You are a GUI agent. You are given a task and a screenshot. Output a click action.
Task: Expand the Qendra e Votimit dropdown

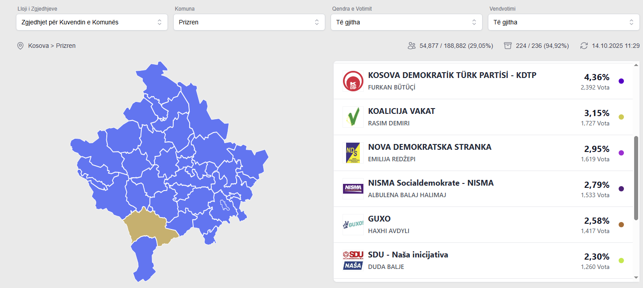click(x=406, y=22)
